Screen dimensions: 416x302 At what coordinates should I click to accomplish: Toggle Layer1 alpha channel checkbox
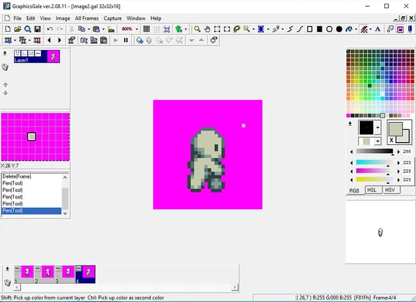tap(31, 54)
